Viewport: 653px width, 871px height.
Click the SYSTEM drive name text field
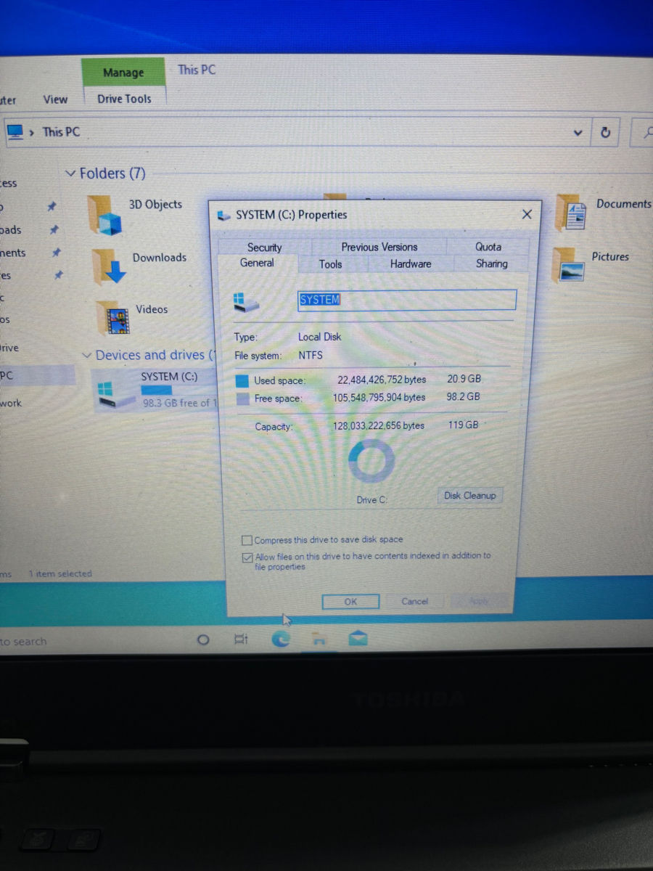point(407,300)
